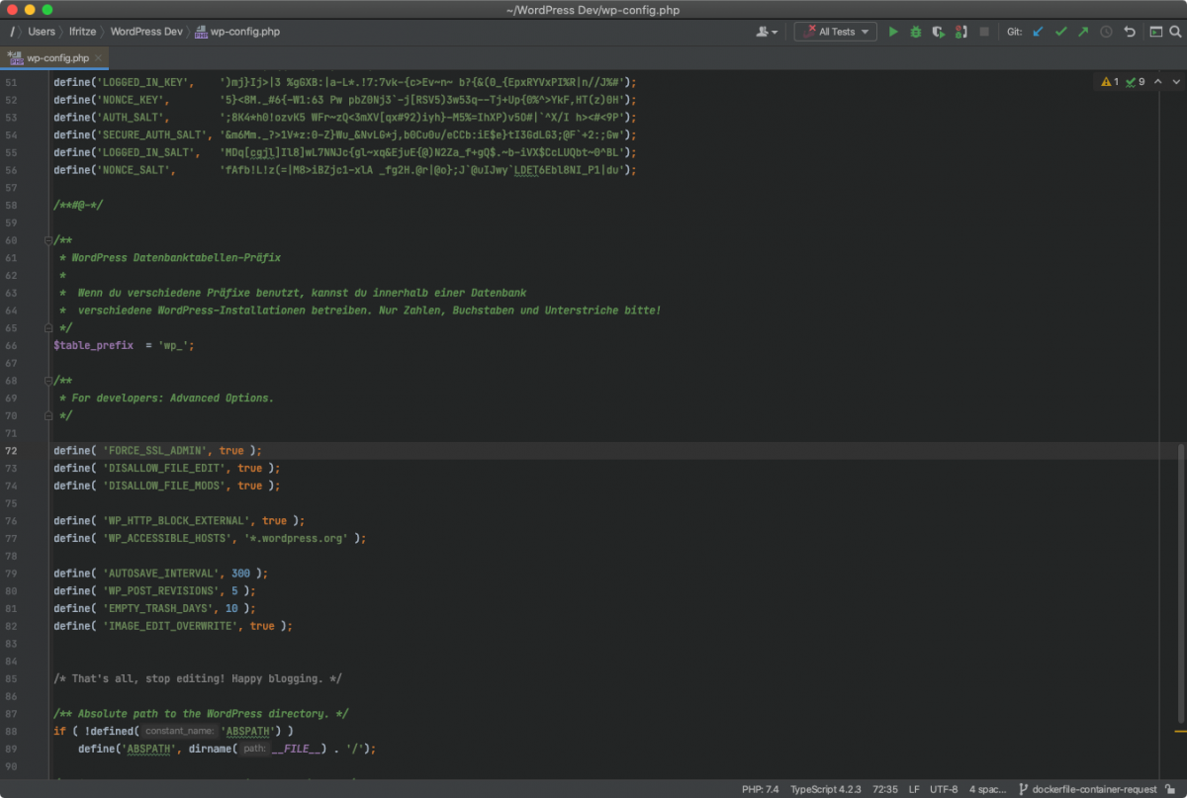
Task: Click the 'EMPTY_TRASH_DAYS' constant
Action: click(x=160, y=609)
